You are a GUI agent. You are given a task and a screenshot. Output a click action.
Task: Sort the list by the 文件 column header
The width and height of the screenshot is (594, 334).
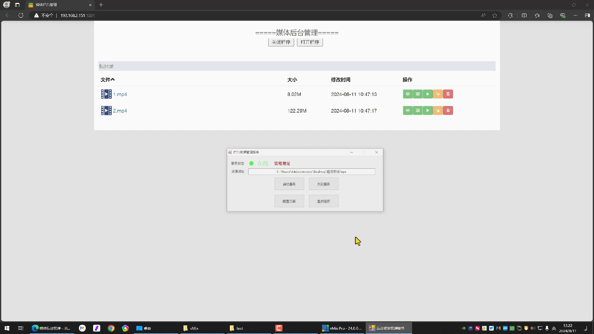pos(108,79)
